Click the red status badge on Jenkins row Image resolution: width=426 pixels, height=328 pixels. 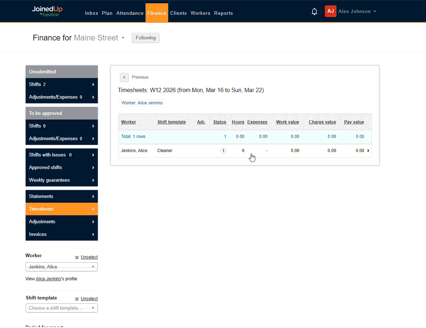(223, 151)
